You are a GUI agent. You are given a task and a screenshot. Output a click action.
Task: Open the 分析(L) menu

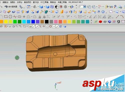19,2
